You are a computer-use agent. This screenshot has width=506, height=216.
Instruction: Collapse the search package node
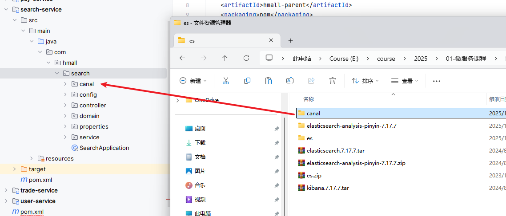pyautogui.click(x=57, y=73)
